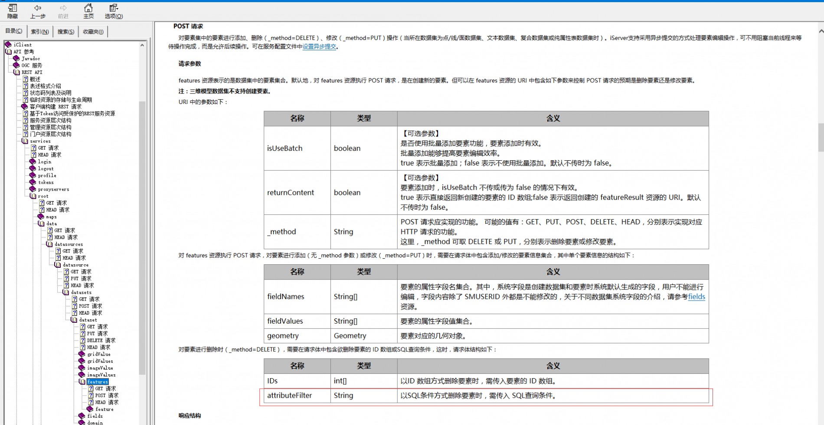Click the login book icon
824x425 pixels.
click(x=33, y=162)
